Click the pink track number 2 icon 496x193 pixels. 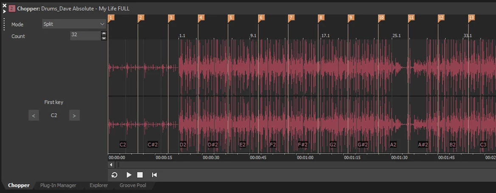[x=12, y=8]
